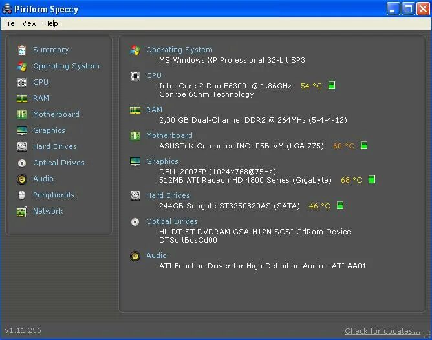Open the Optical Drives disc icon in sidebar
Screen dimensions: 432x340
22,163
